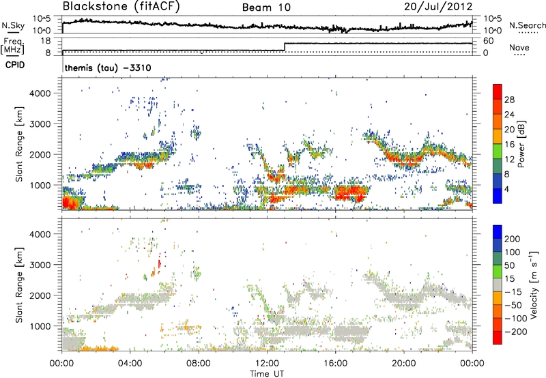Click the 'Velocity [m s⁻¹]' colorbar label
The width and height of the screenshot is (546, 378).
(534, 285)
